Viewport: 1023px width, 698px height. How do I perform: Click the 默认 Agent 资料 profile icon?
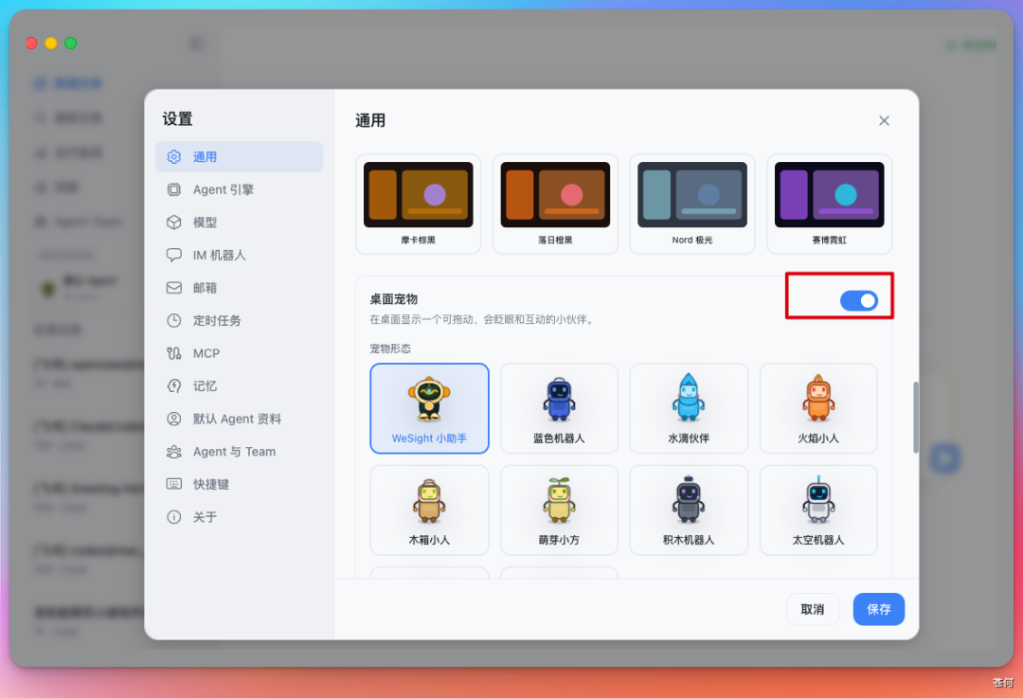[173, 419]
